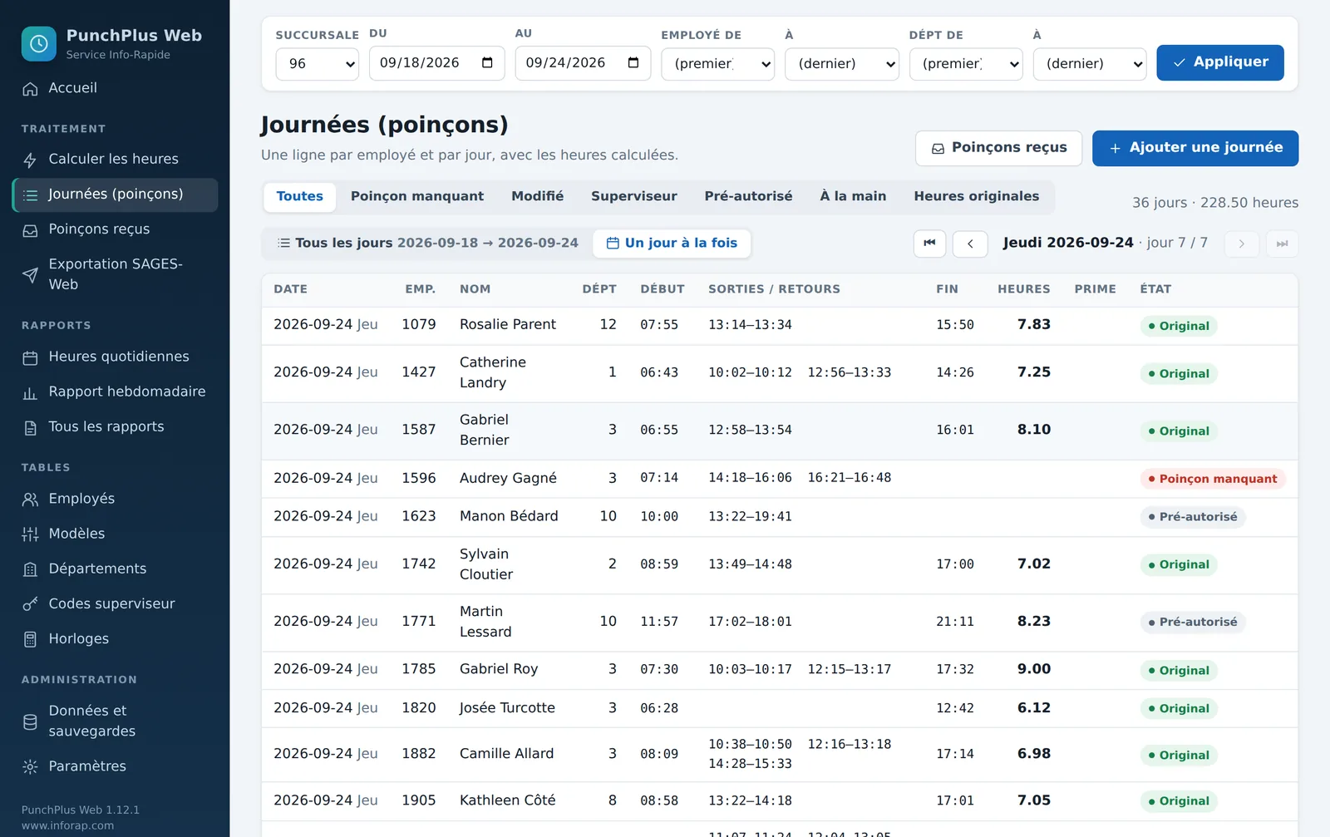The width and height of the screenshot is (1330, 837).
Task: Click the Modèles sliders icon
Action: [x=30, y=534]
